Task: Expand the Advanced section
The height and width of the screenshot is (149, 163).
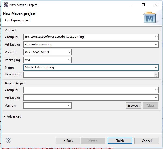Action: point(4,116)
